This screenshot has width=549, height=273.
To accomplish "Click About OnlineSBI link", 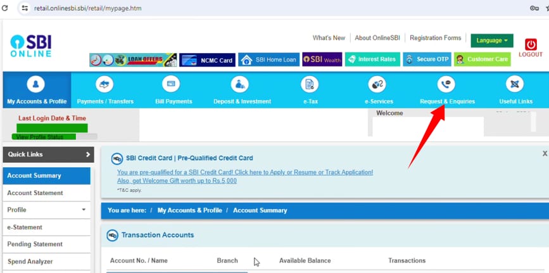I will [377, 38].
